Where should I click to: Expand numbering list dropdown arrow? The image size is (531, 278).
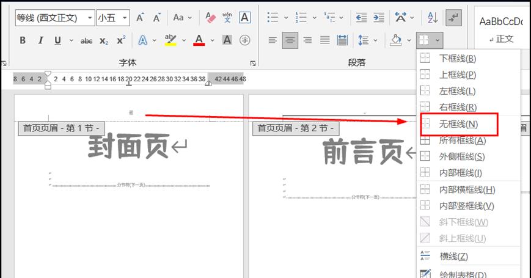click(x=314, y=18)
